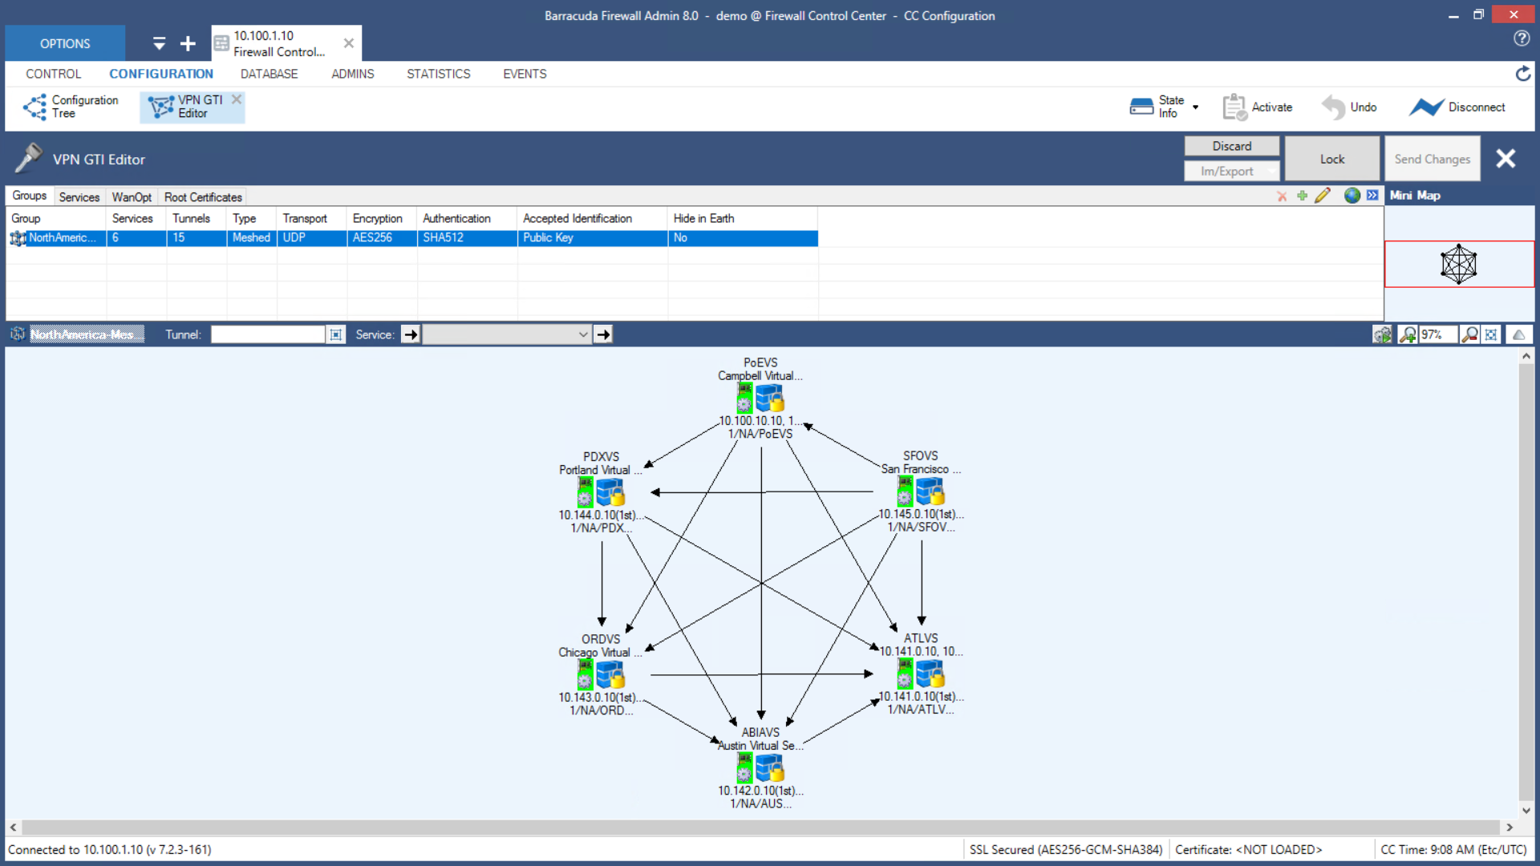Select the Services tab
The height and width of the screenshot is (866, 1540).
79,196
